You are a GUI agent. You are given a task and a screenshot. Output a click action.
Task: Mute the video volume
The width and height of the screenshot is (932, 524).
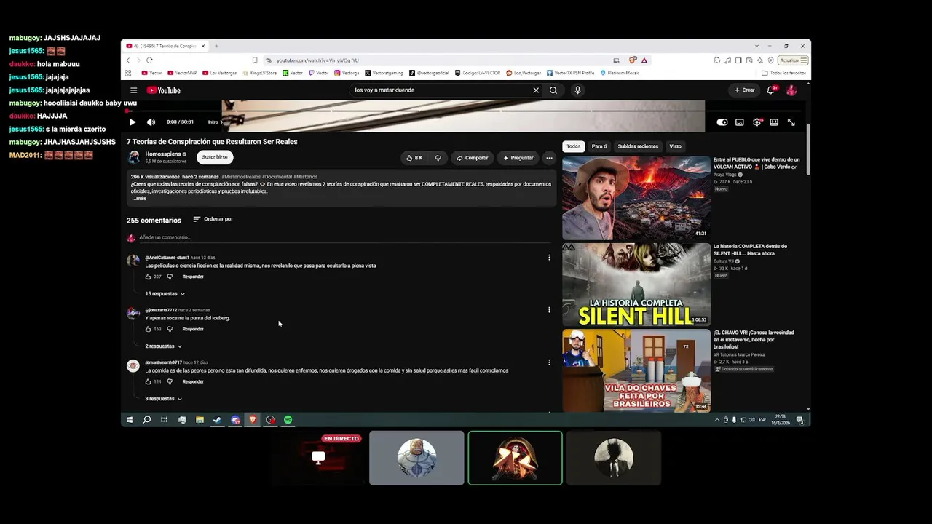click(x=151, y=122)
